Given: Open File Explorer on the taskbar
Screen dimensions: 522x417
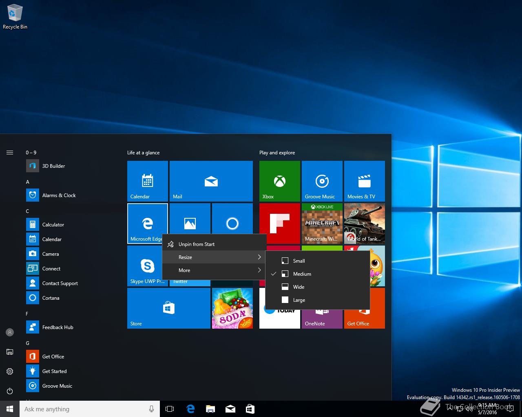Looking at the screenshot, I should click(210, 409).
